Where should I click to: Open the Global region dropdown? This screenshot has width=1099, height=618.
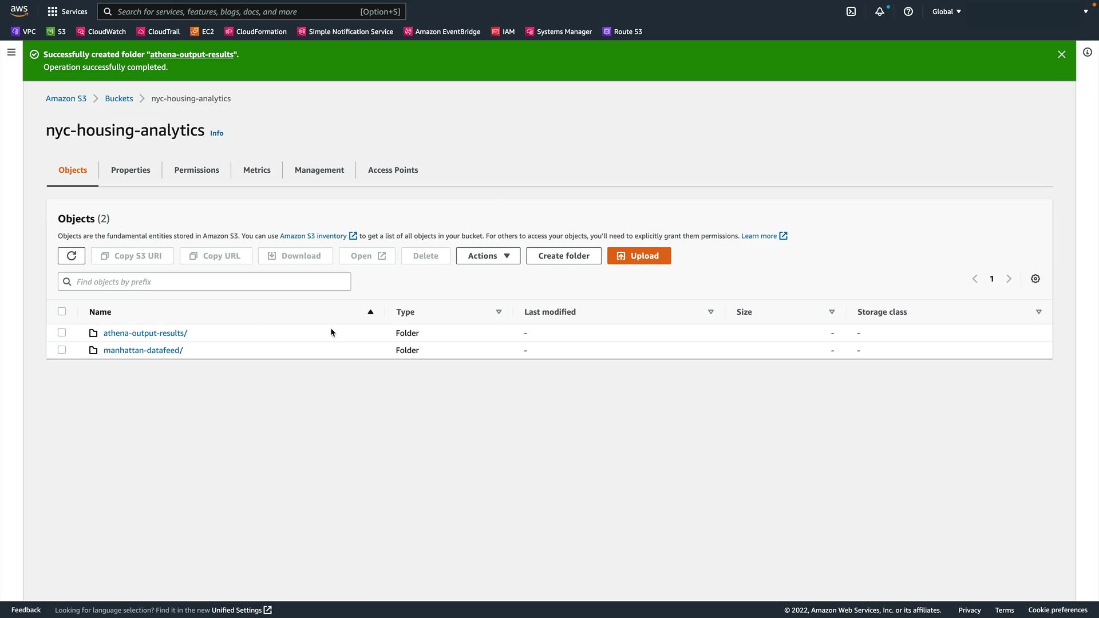point(946,11)
